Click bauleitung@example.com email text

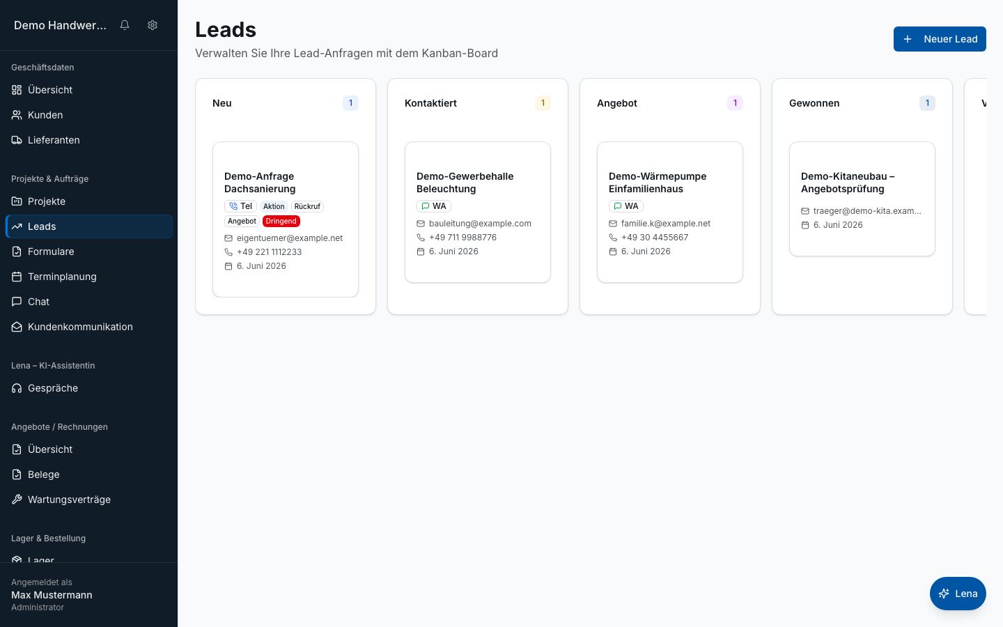coord(480,224)
